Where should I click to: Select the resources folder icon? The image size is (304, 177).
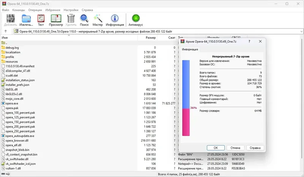click(3, 61)
